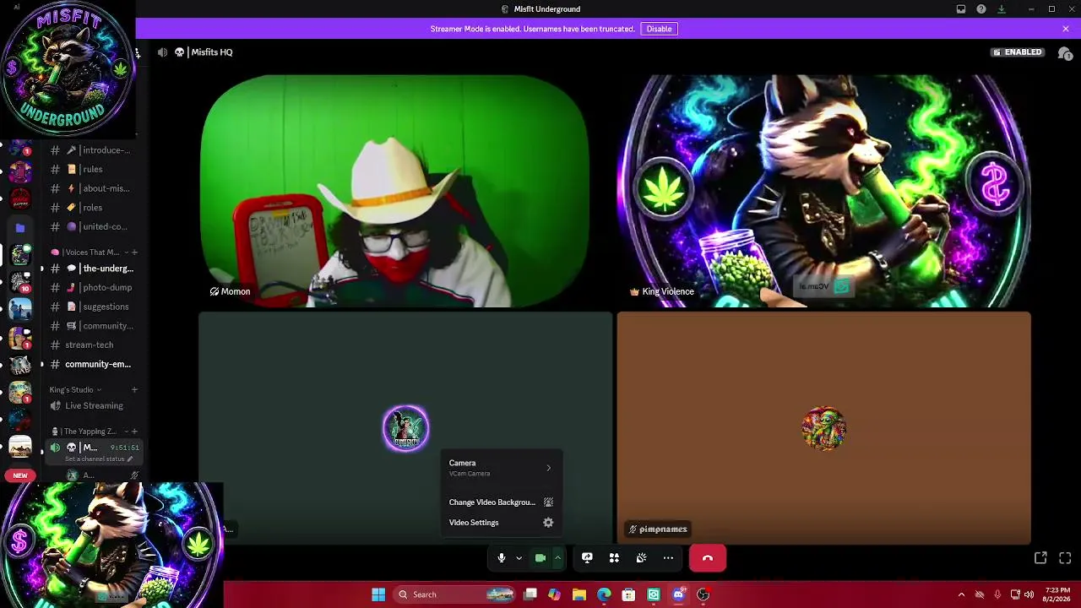
Task: Open Camera submenu in popup
Action: [x=501, y=468]
